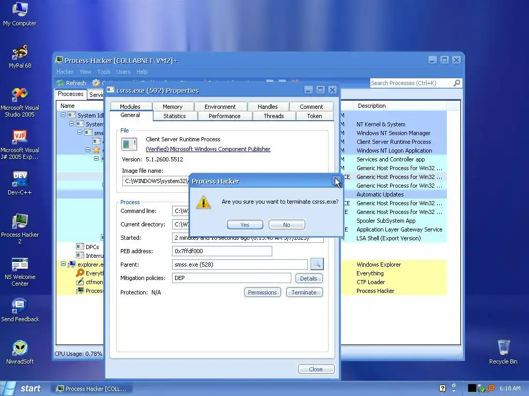529x396 pixels.
Task: Click the Search Processes input field
Action: [x=412, y=83]
